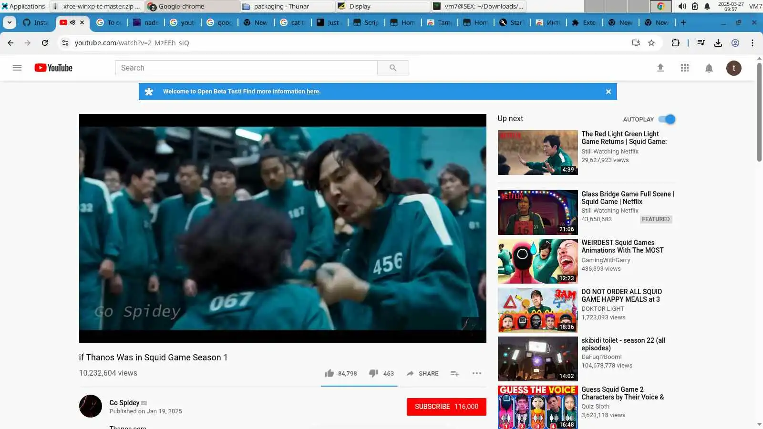This screenshot has height=429, width=763.
Task: Open the system notification bell in panel
Action: (707, 6)
